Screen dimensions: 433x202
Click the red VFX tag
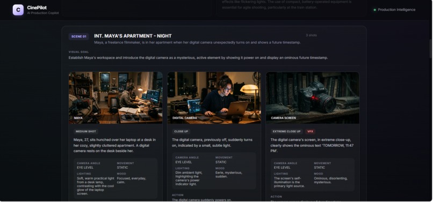(311, 131)
